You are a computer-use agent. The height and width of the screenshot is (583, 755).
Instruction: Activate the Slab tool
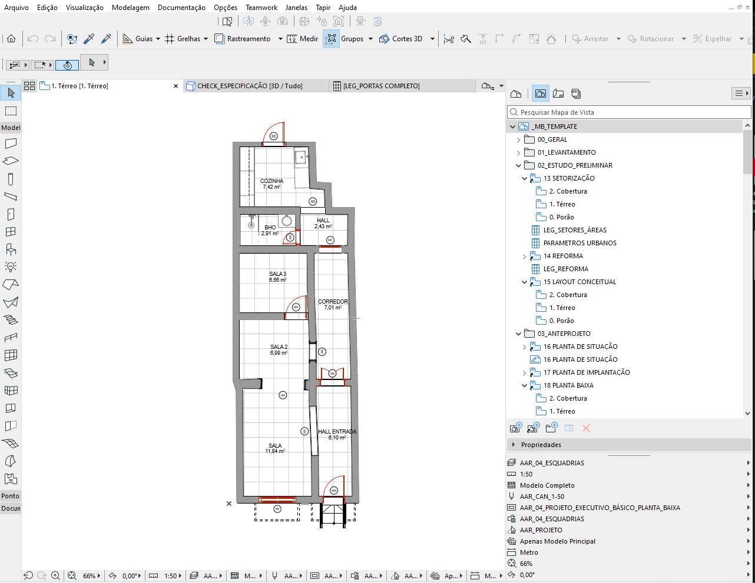tap(11, 161)
